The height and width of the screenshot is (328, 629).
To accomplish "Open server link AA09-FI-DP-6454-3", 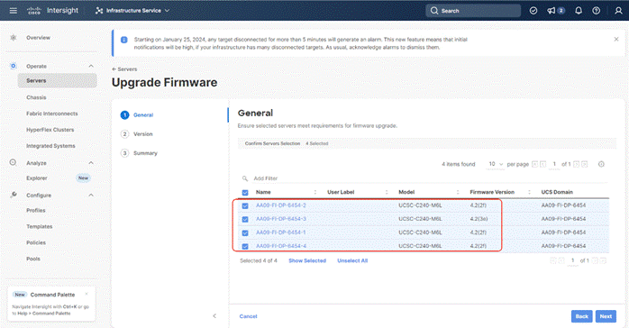I will click(281, 219).
